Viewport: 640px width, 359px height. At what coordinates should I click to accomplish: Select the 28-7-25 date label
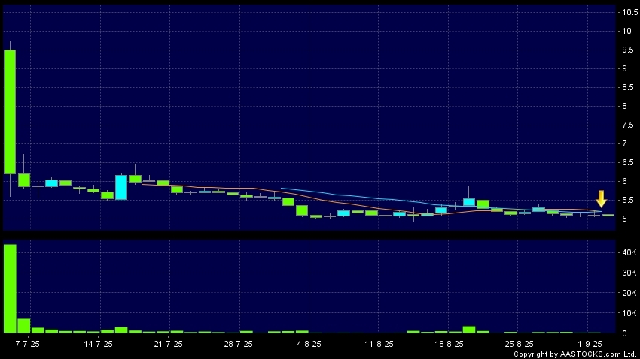(x=239, y=344)
